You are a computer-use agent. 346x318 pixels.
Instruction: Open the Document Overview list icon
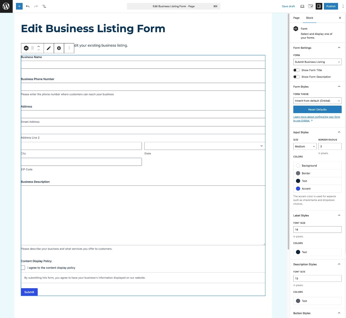point(44,6)
